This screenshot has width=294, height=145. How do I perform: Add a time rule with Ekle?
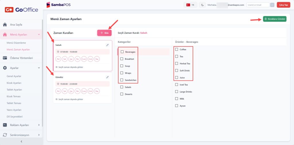coord(104,33)
